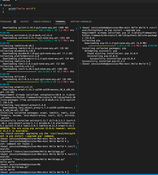
Task: Click line number 2 in the editor gutter
Action: click(x=3, y=12)
